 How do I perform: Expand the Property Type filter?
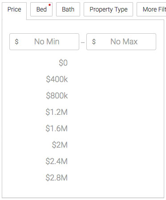tap(108, 9)
